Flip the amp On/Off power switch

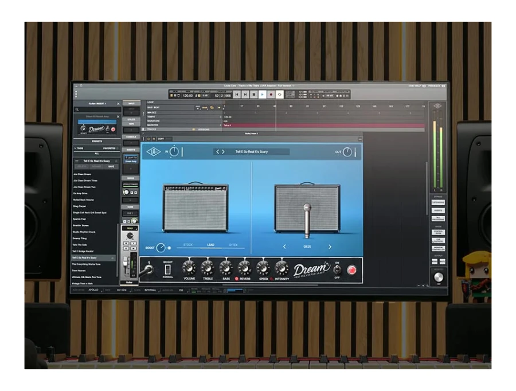pos(337,269)
